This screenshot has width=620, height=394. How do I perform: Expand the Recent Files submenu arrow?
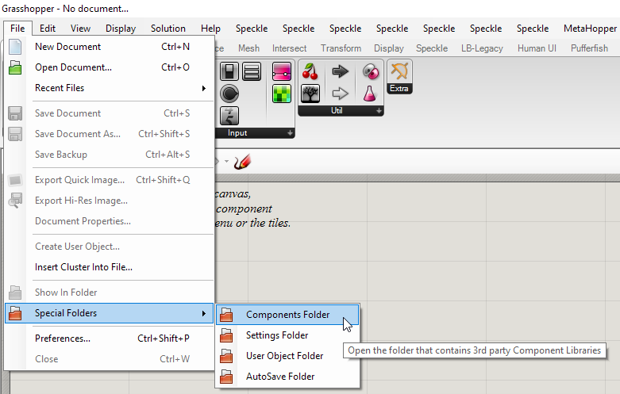click(x=204, y=88)
